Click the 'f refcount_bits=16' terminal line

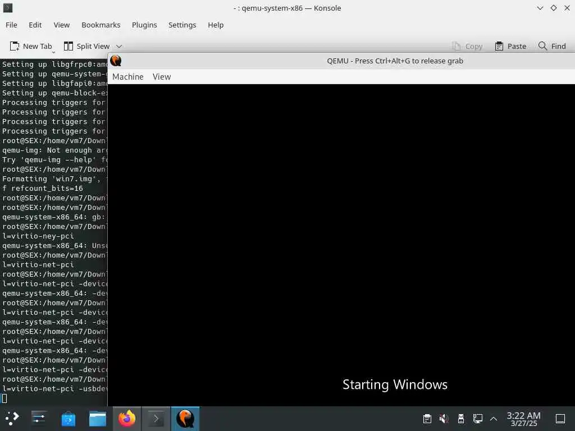click(x=43, y=189)
